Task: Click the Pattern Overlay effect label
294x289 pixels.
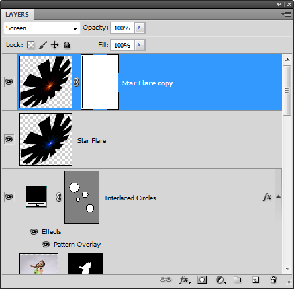Action: point(77,245)
